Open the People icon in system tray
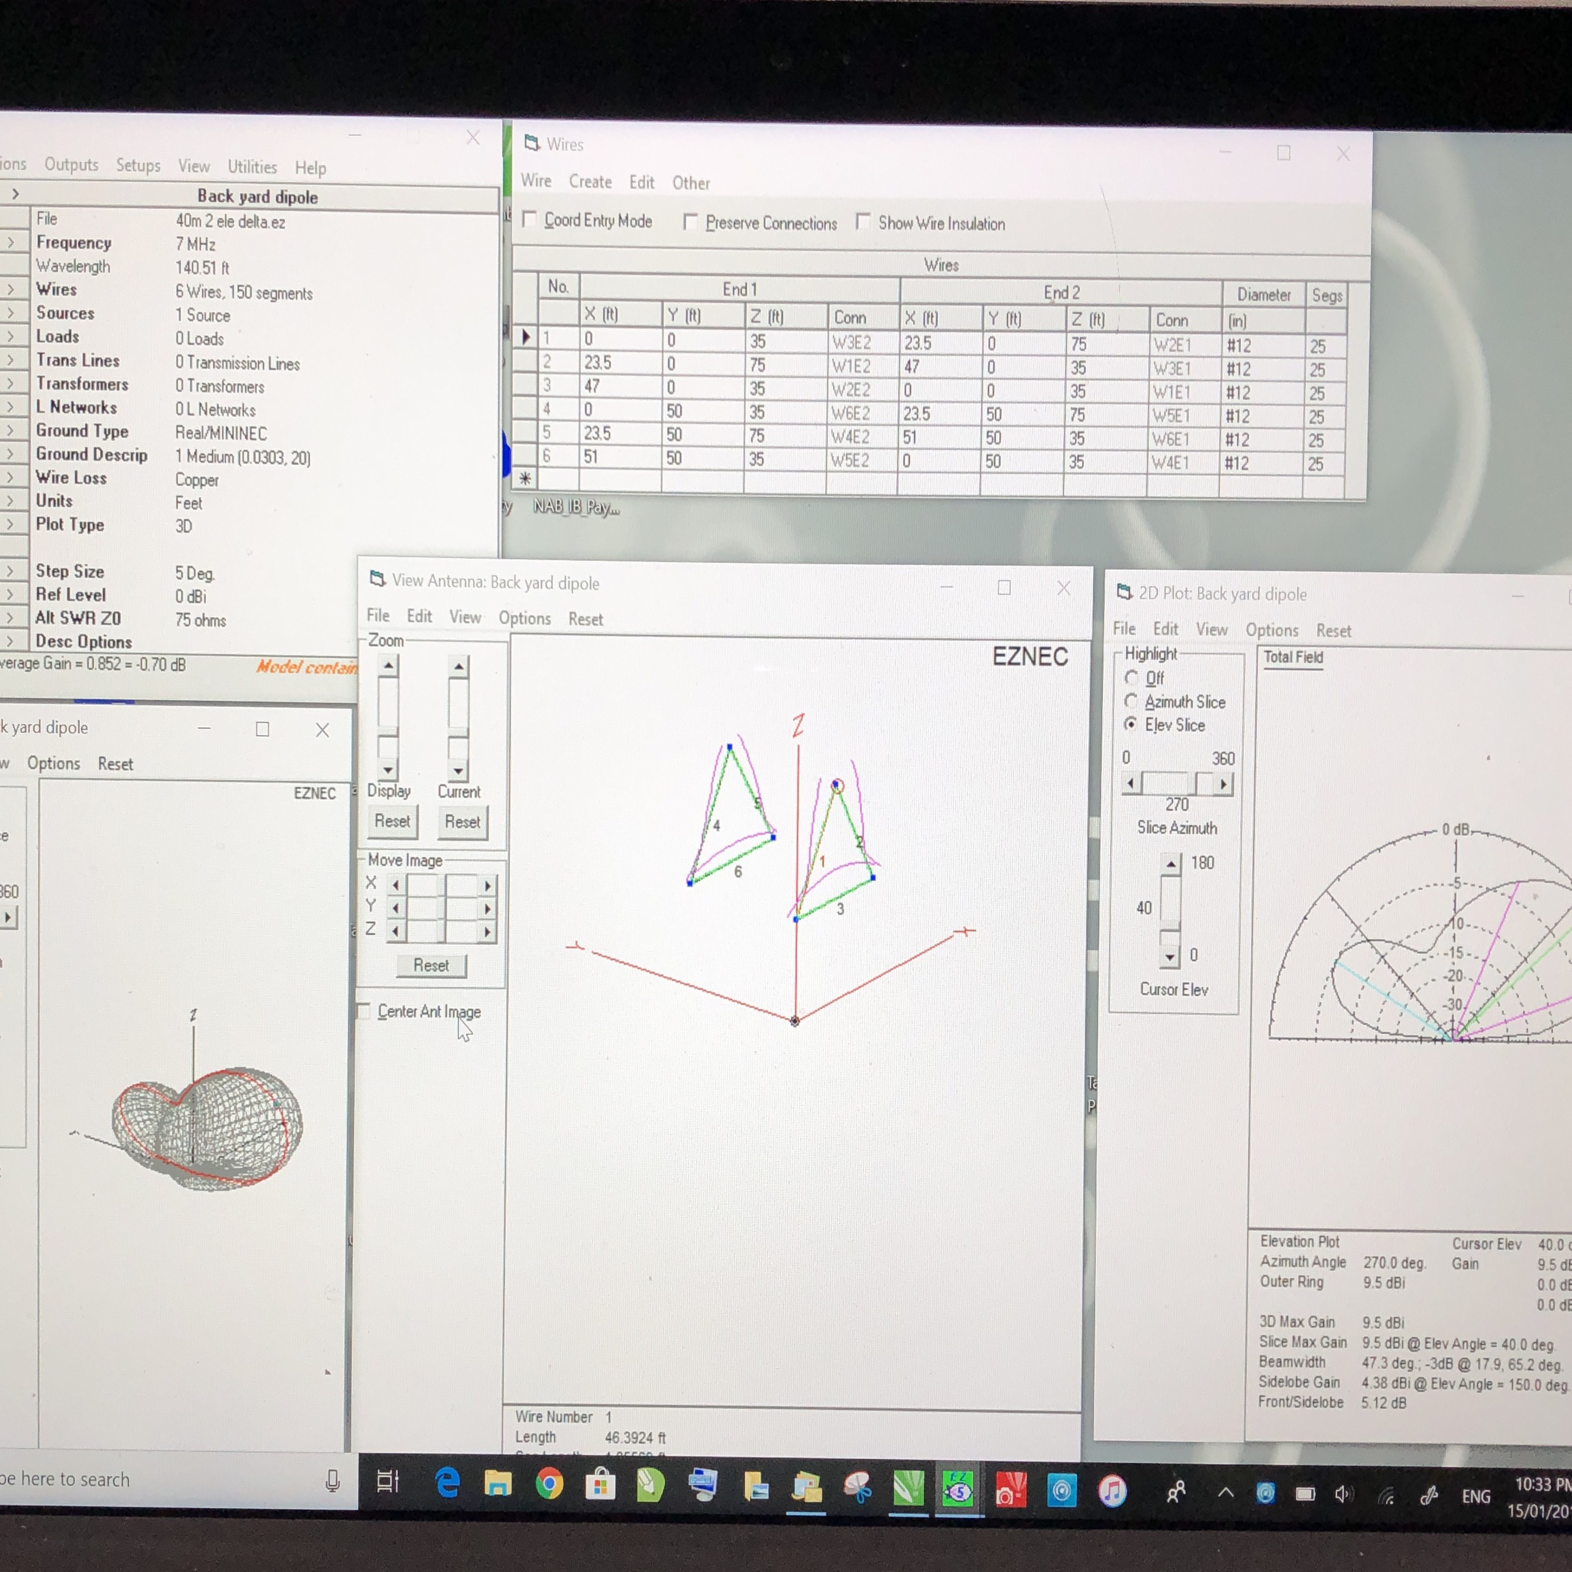 (1176, 1491)
